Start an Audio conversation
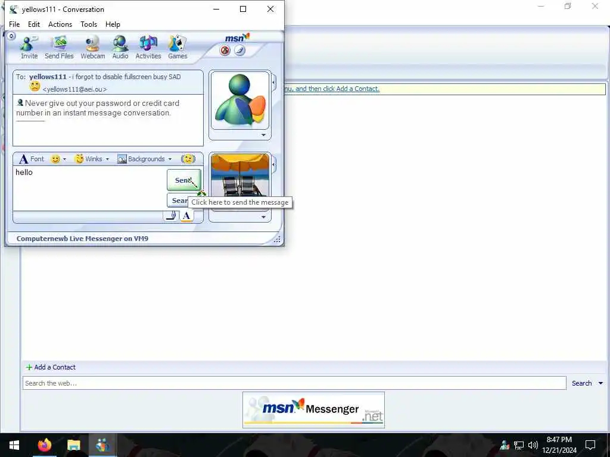Image resolution: width=610 pixels, height=457 pixels. point(120,48)
